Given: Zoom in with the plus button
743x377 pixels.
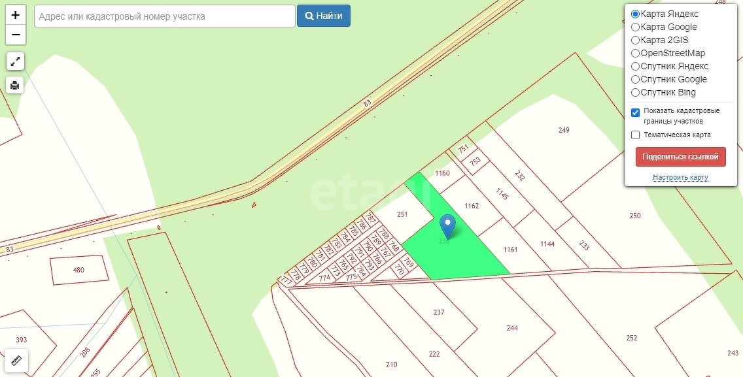Looking at the screenshot, I should (15, 15).
